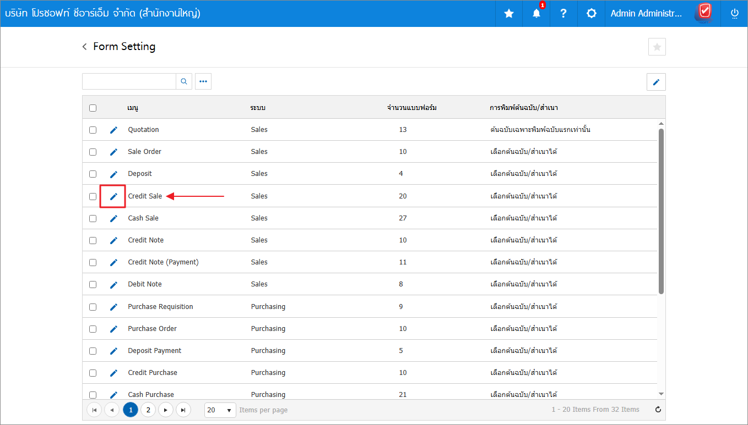Click the favorites star in top bar
The height and width of the screenshot is (425, 748).
(x=508, y=14)
